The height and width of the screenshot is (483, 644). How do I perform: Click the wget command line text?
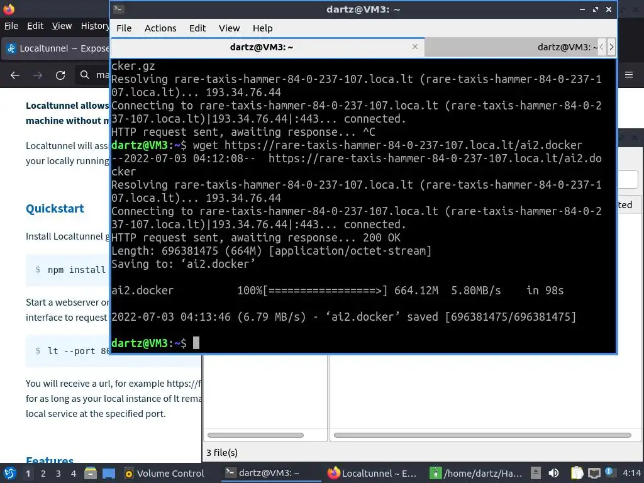pos(387,145)
